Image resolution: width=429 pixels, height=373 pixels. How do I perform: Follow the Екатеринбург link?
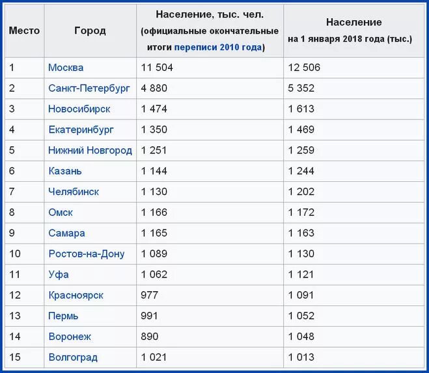tap(81, 130)
